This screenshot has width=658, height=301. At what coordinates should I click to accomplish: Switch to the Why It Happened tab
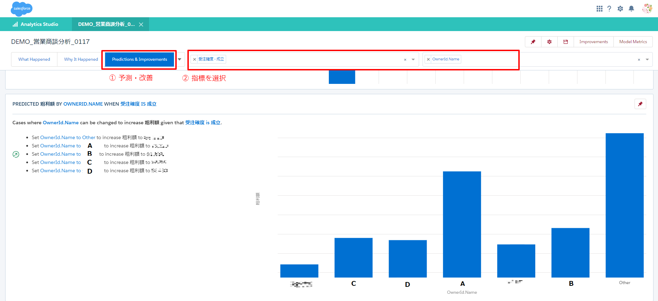coord(81,59)
